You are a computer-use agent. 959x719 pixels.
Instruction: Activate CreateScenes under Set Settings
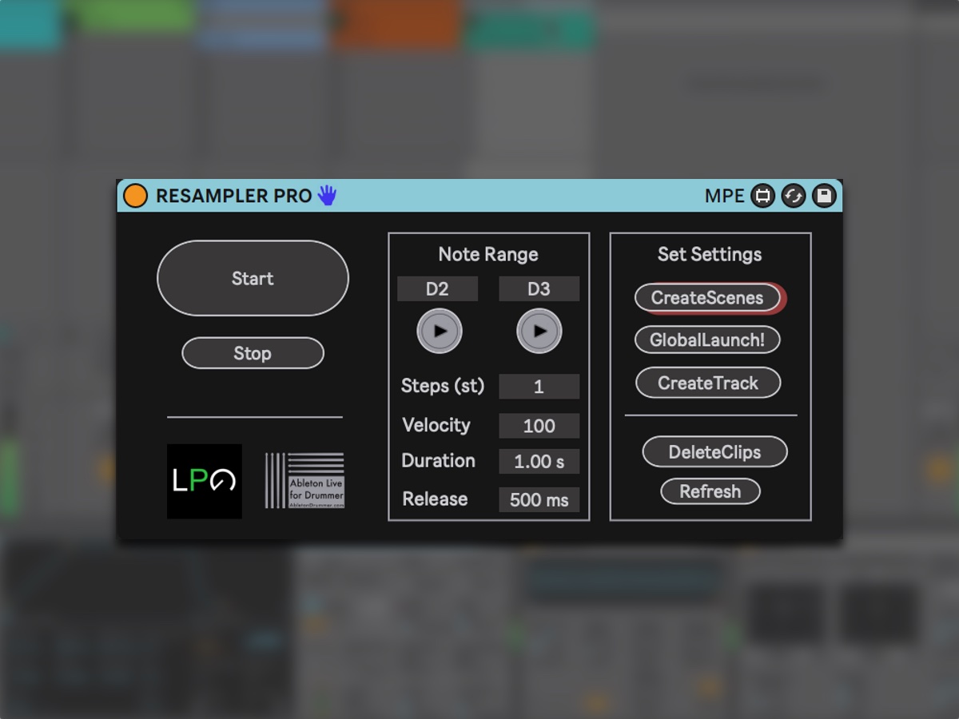(706, 298)
